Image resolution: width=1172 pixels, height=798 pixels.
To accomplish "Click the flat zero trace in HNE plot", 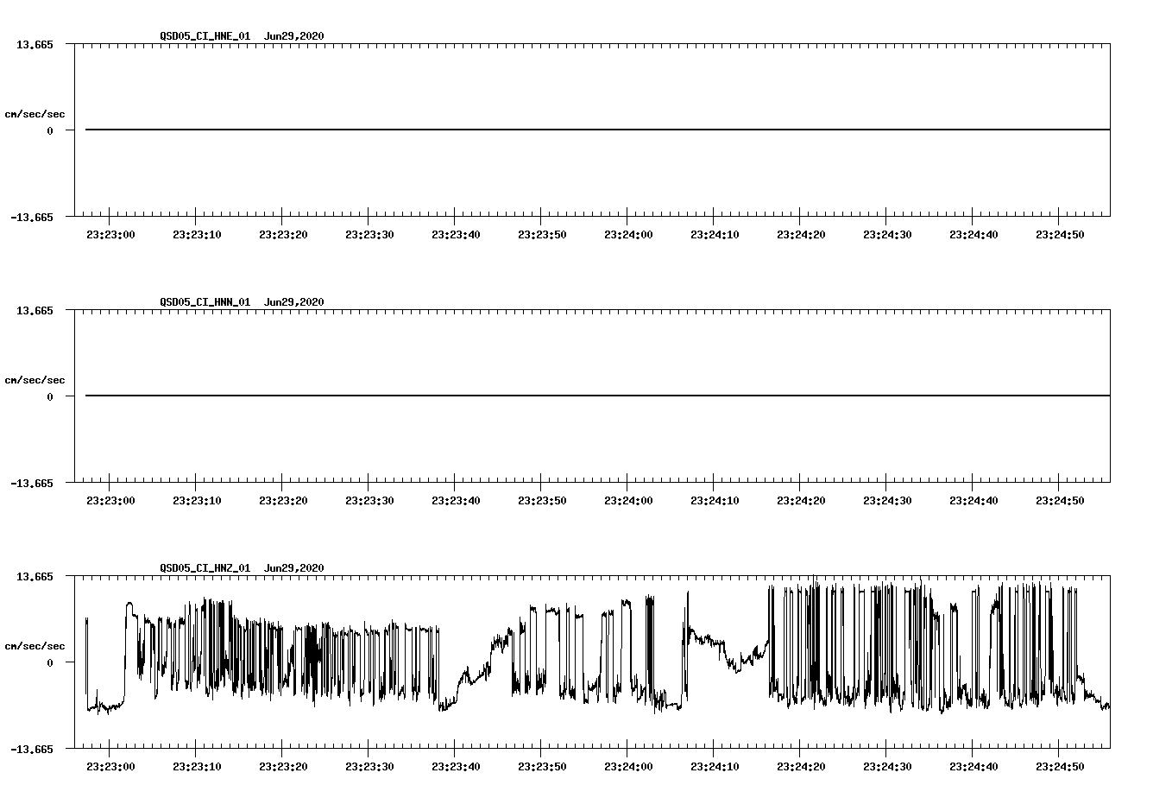I will point(597,130).
